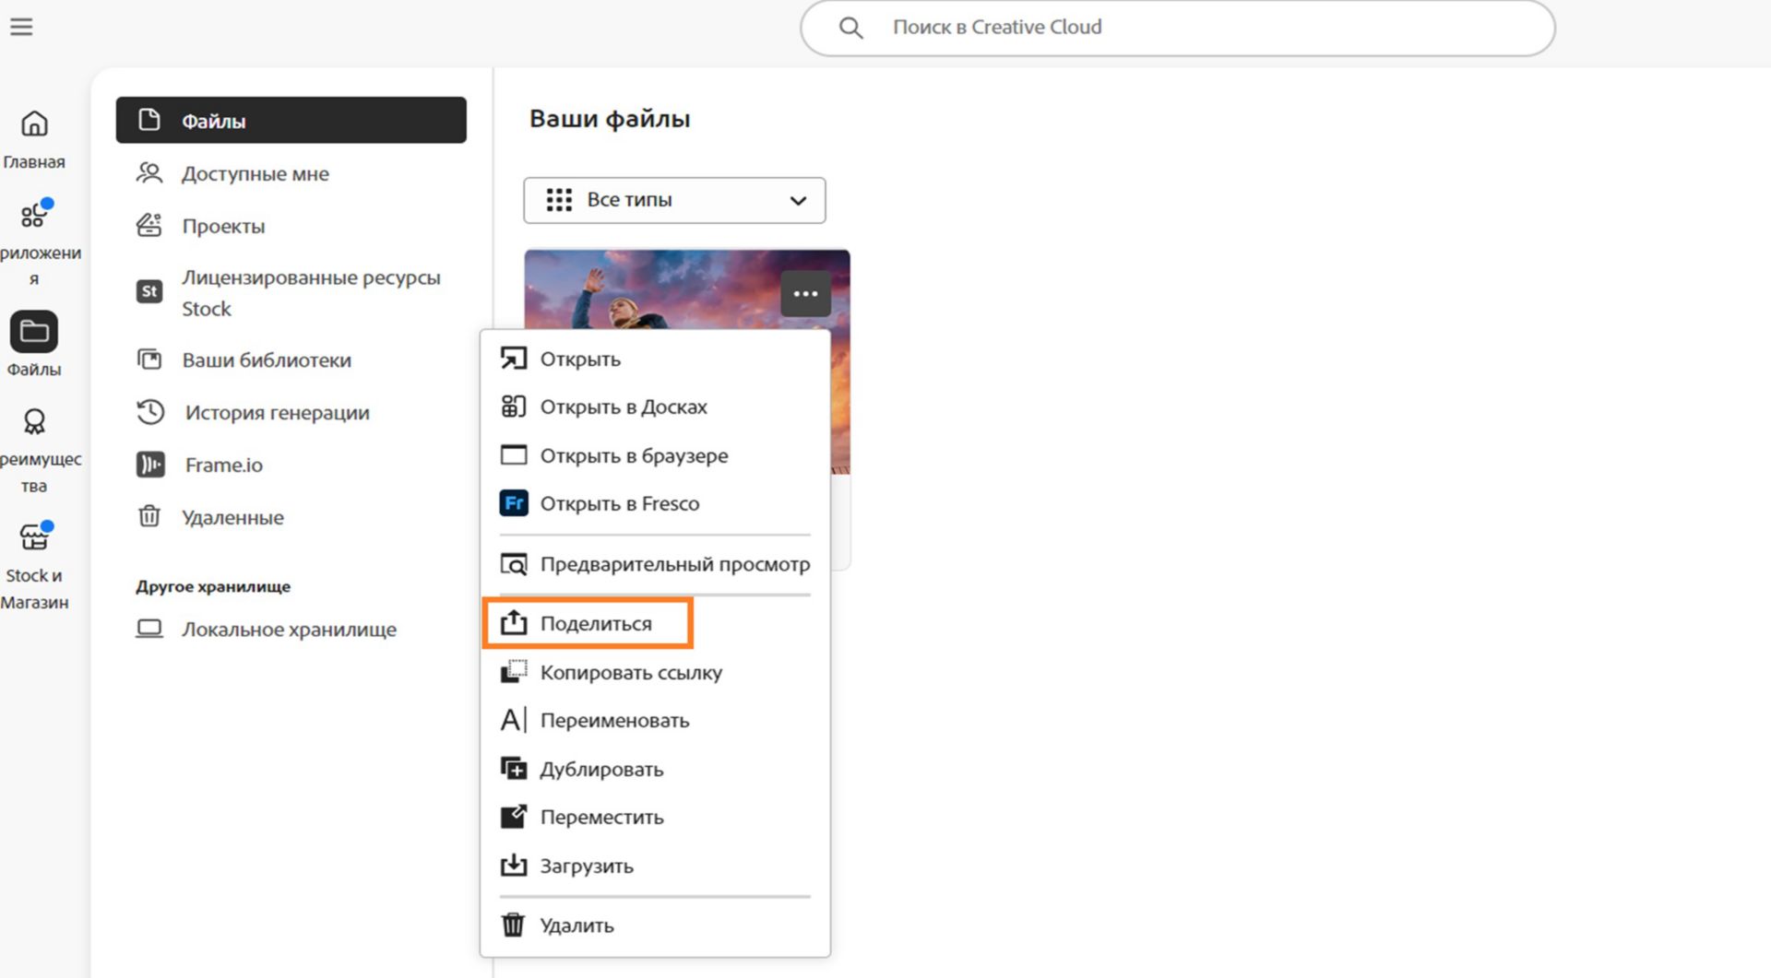Choose Открыть в браузере menu entry
Image resolution: width=1771 pixels, height=978 pixels.
[x=655, y=455]
